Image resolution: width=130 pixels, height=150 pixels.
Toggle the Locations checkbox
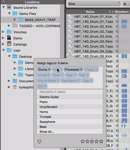click(x=4, y=2)
